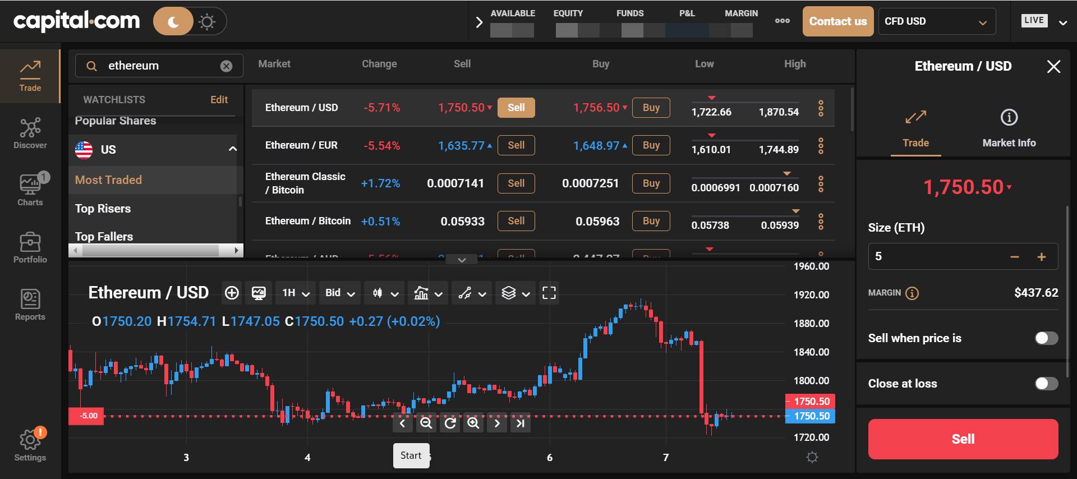Open the Portfolio section
Screen dimensions: 1077x479
click(x=30, y=247)
